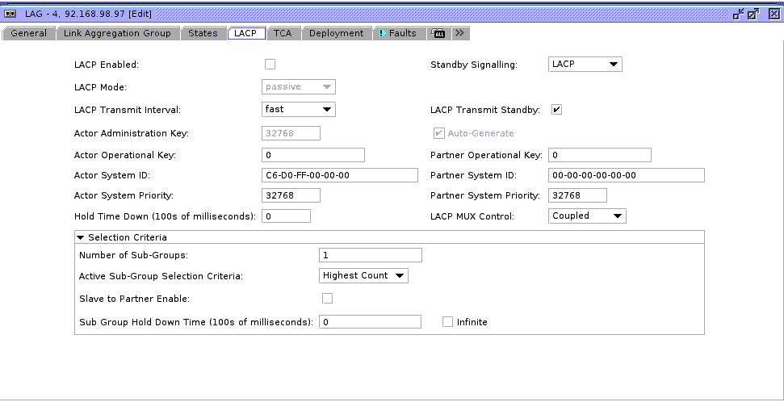This screenshot has width=784, height=402.
Task: Open the tab with the 'All' icon
Action: click(438, 33)
